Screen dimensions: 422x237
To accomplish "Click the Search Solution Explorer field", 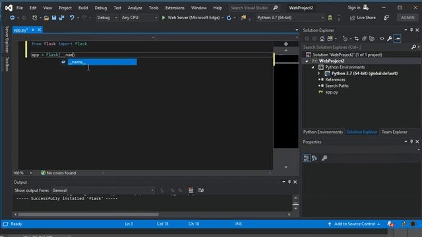I will (357, 47).
